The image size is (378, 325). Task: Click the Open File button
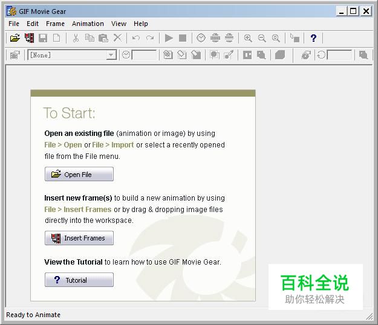(79, 174)
